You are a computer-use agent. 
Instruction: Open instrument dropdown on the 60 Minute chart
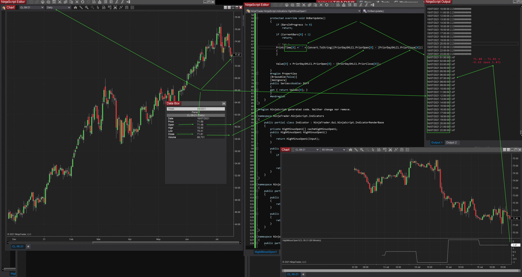pos(307,150)
